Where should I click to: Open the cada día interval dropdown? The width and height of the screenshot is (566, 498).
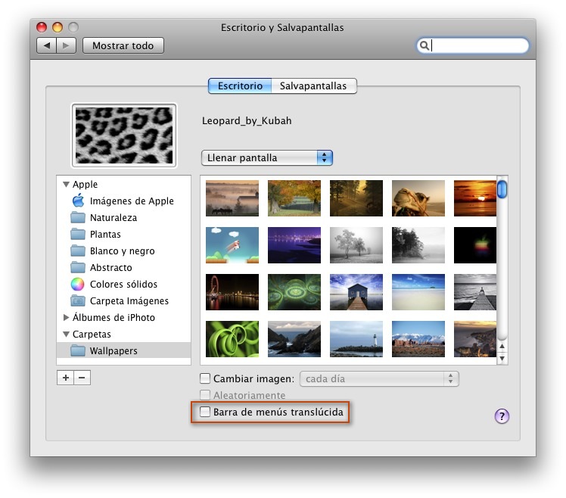[379, 379]
